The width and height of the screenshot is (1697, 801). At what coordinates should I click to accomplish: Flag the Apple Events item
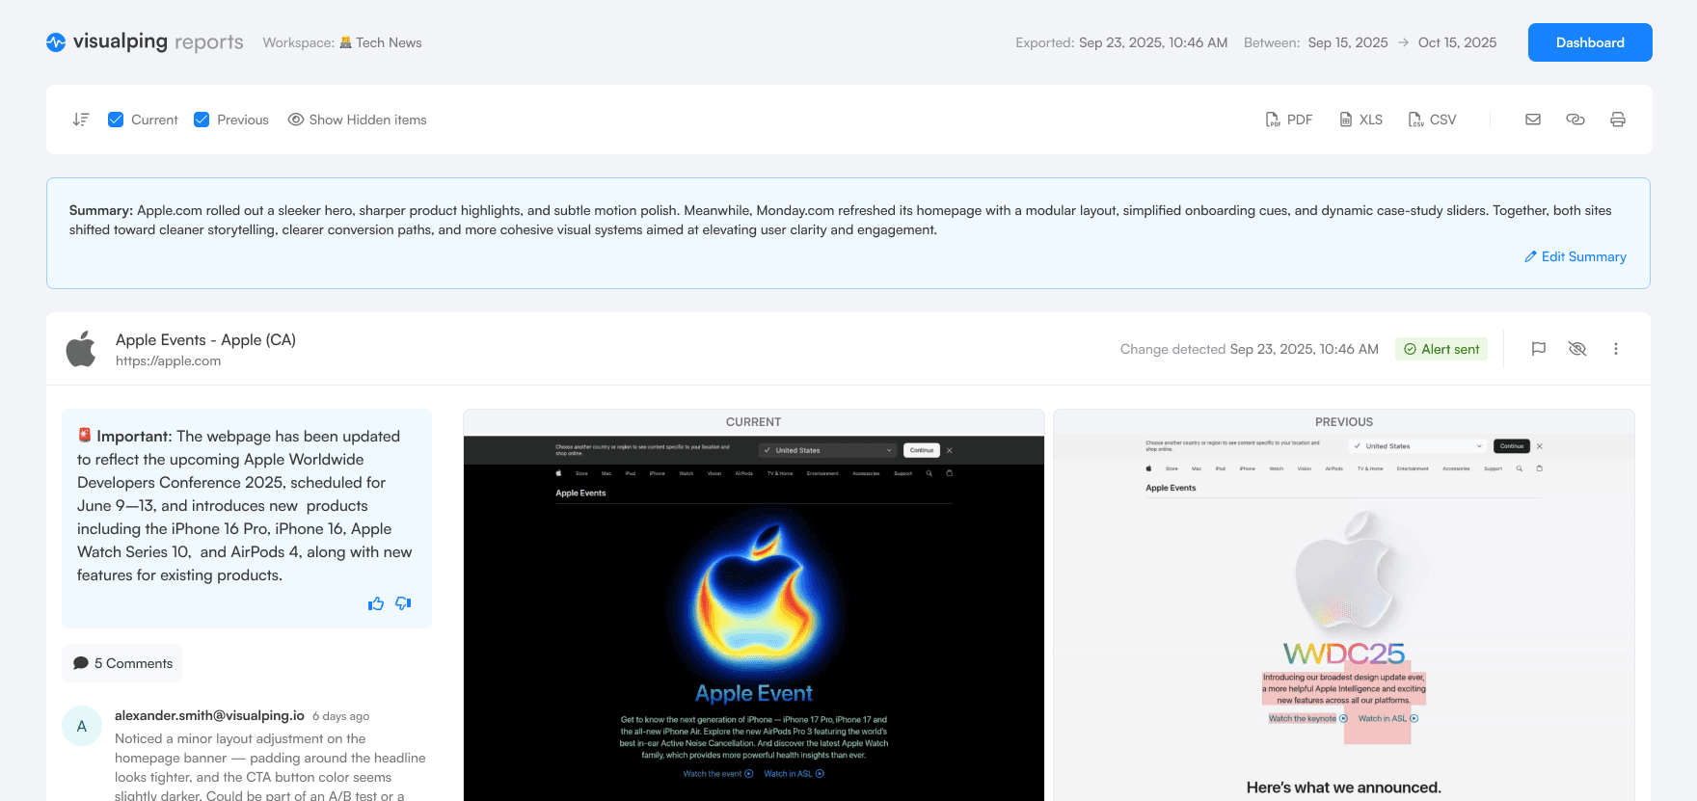[x=1539, y=349]
